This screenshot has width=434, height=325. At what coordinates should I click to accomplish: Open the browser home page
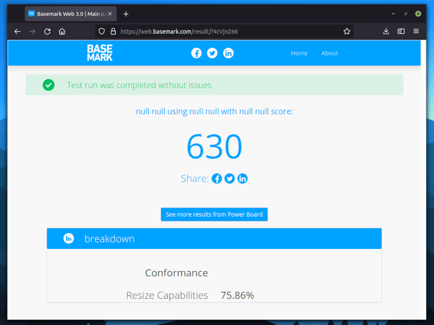tap(62, 32)
